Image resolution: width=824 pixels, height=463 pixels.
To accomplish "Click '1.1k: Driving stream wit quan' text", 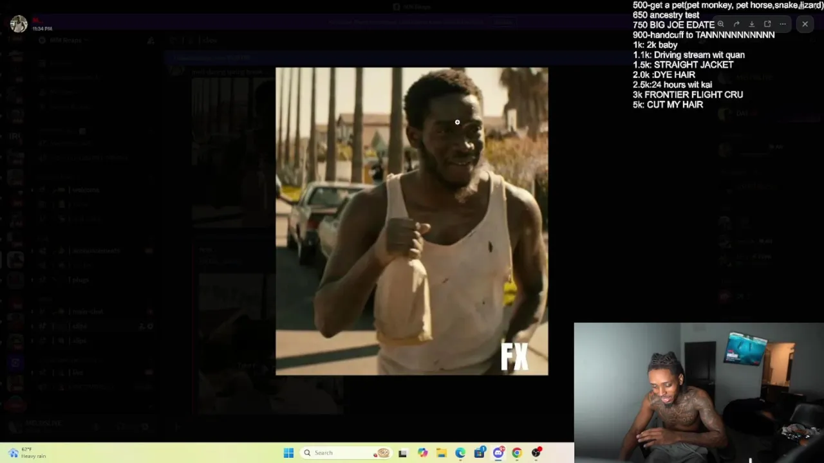I will click(x=689, y=55).
